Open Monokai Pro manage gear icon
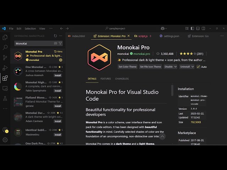The height and width of the screenshot is (170, 227). tap(61, 60)
